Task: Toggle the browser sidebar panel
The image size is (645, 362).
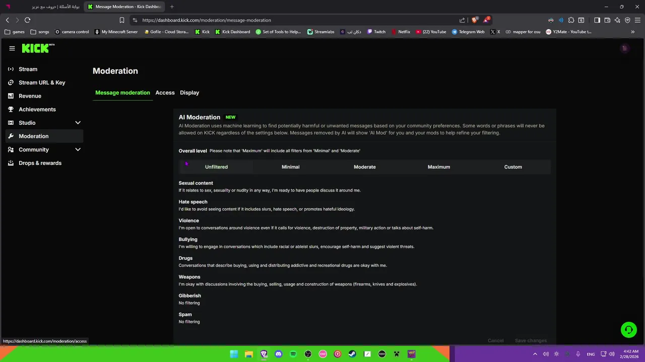Action: [597, 20]
